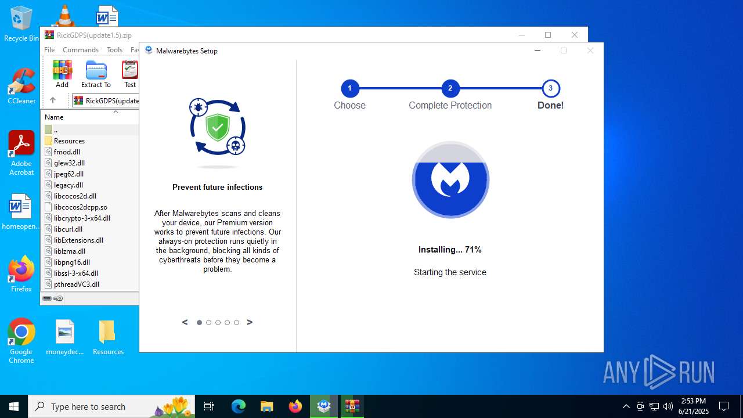Open Task View from the taskbar
Viewport: 743px width, 418px height.
209,406
